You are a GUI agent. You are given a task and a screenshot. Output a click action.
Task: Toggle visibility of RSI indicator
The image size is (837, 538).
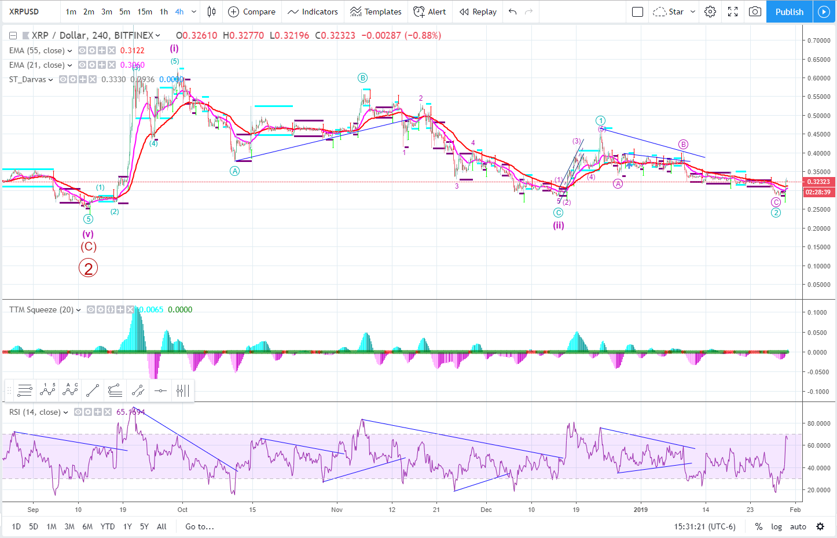pos(78,412)
